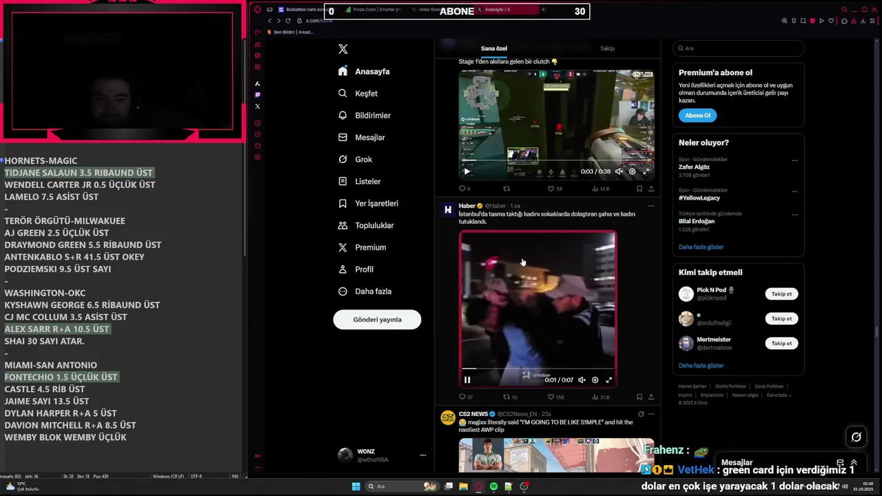
Task: Click the X search Ara field
Action: tap(739, 48)
